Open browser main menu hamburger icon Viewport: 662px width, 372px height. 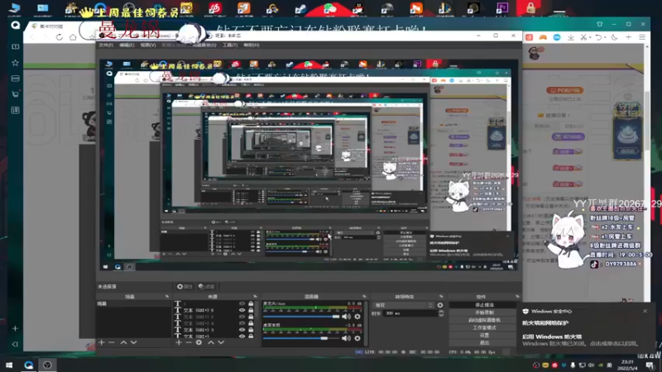coord(642,37)
